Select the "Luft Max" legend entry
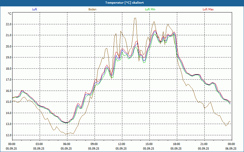The image size is (244, 152). 208,9
